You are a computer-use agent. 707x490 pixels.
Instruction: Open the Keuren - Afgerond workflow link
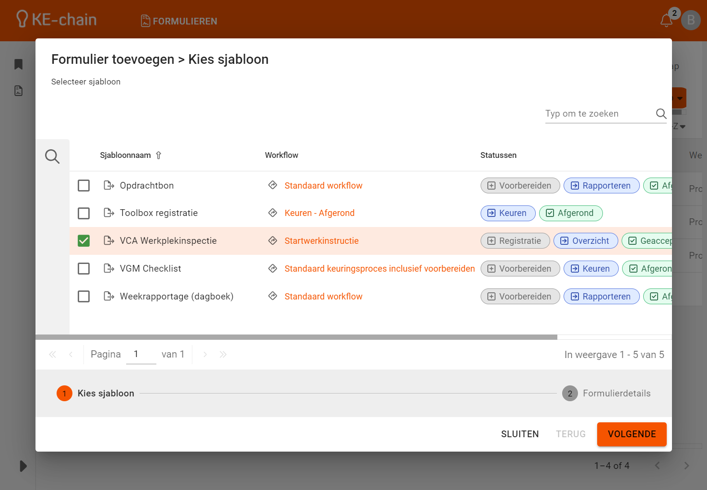(x=319, y=213)
